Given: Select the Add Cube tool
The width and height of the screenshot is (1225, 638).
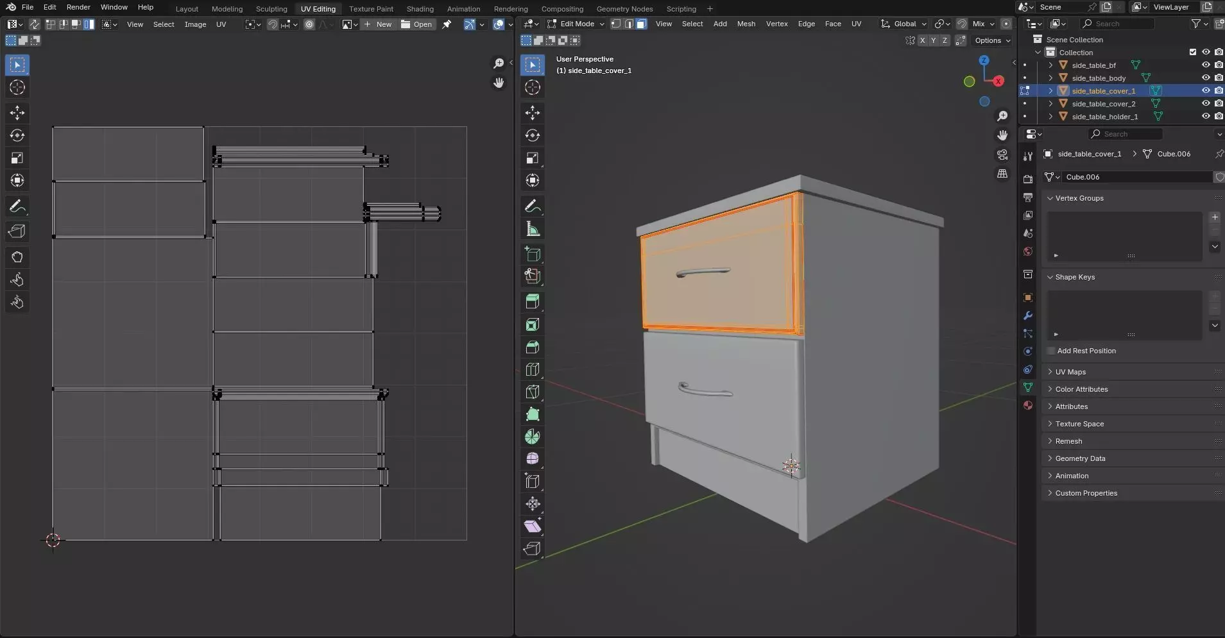Looking at the screenshot, I should [x=533, y=254].
